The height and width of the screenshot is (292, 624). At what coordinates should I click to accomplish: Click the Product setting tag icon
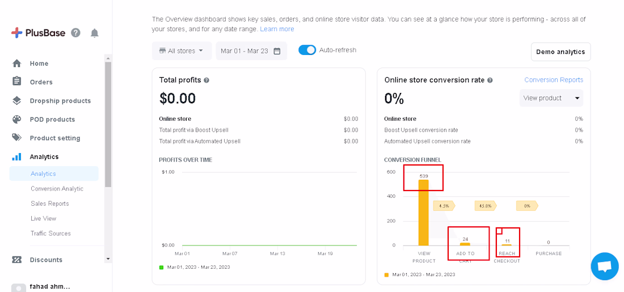16,138
